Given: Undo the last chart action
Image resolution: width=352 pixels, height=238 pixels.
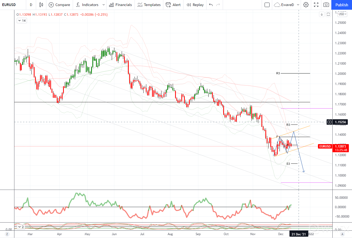Looking at the screenshot, I should coord(211,5).
